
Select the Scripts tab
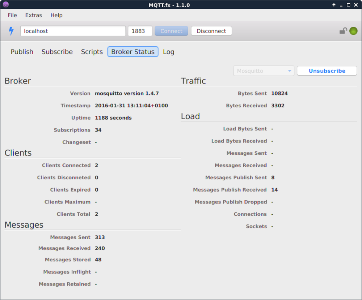92,52
